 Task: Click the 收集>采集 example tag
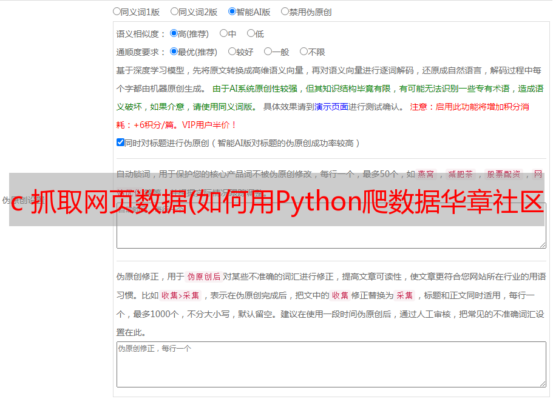coord(180,295)
